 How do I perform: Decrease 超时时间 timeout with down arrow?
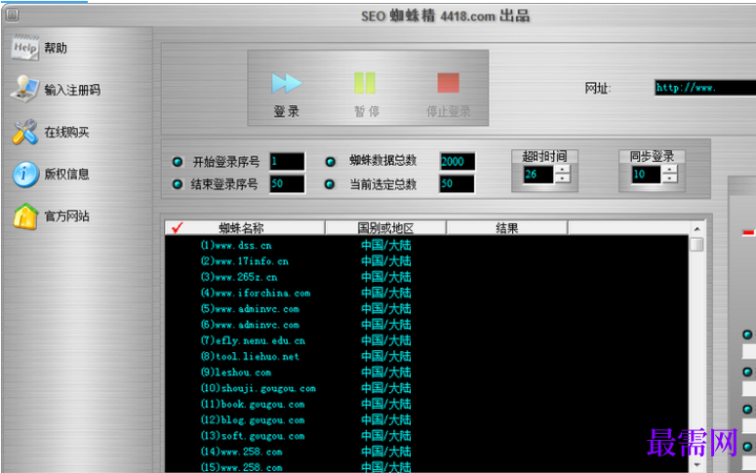pyautogui.click(x=562, y=177)
